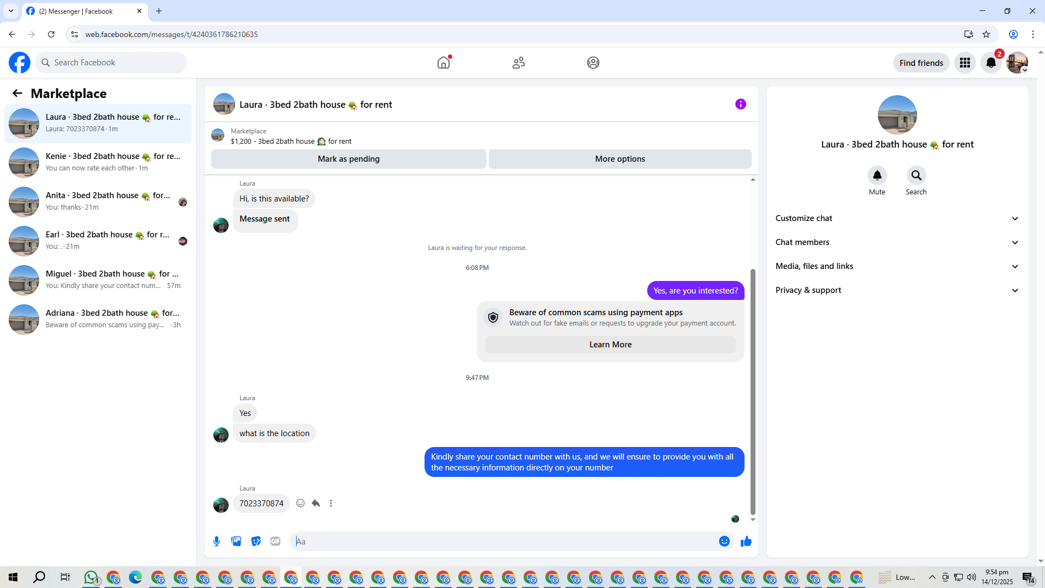Click the chat scrollbar thumb
This screenshot has height=588, width=1045.
753,392
